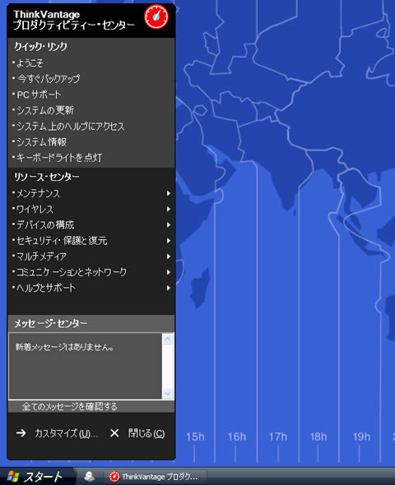Expand the メンテナンス submenu arrow
Screen dimensions: 395x485
tap(169, 193)
